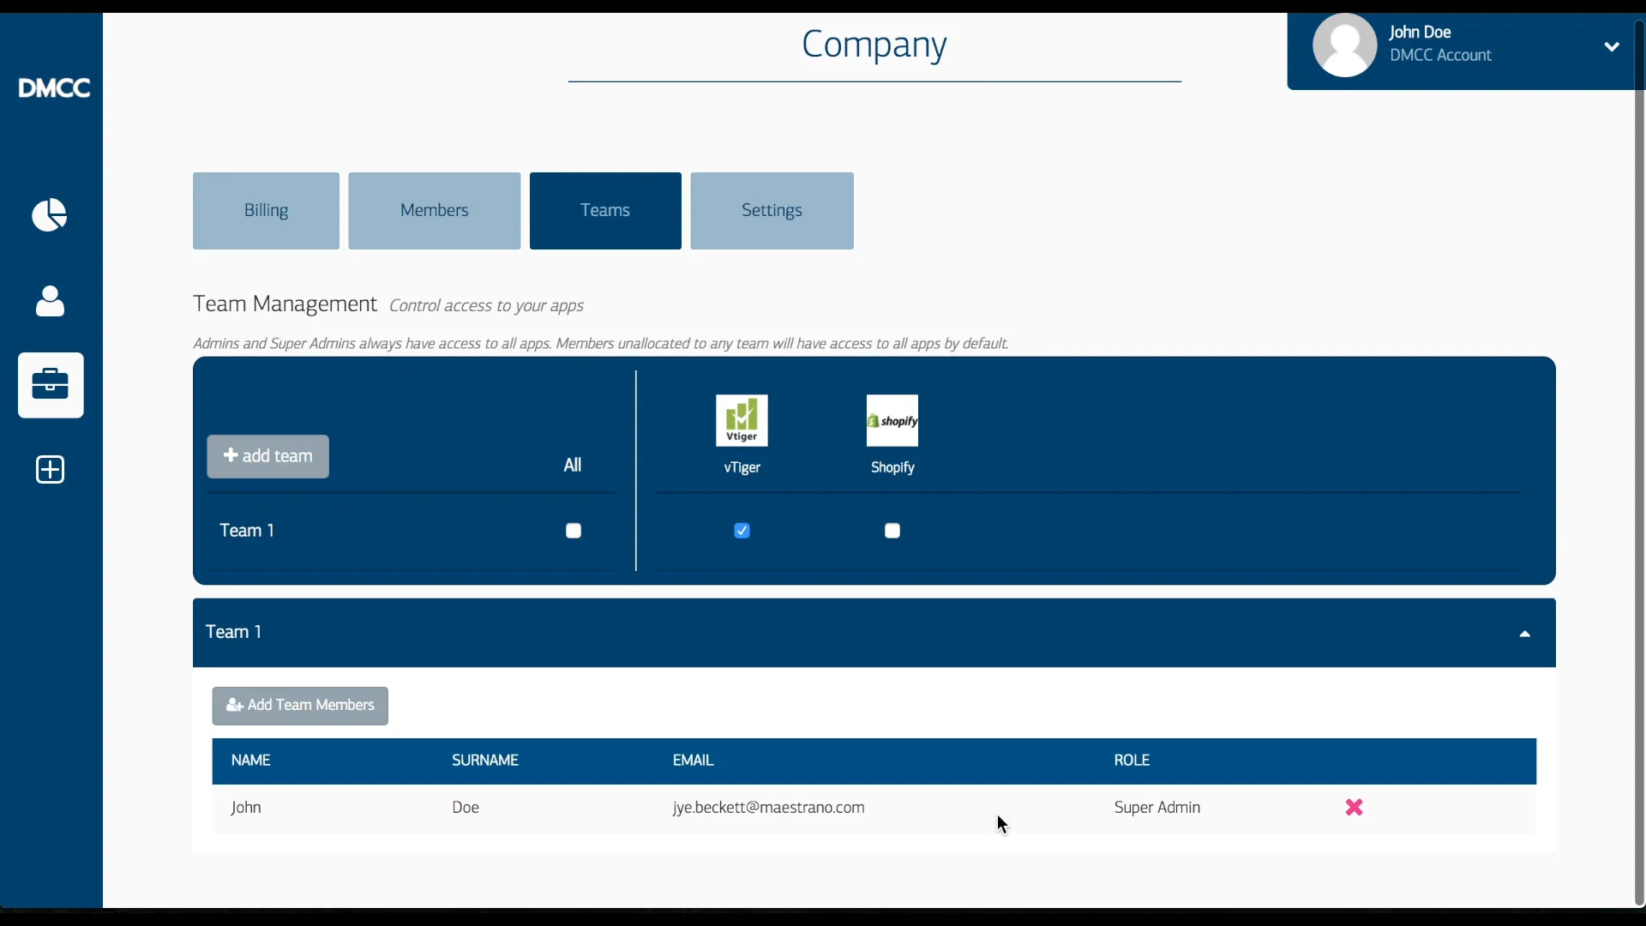Switch to the Members tab
The height and width of the screenshot is (926, 1646).
click(x=435, y=211)
